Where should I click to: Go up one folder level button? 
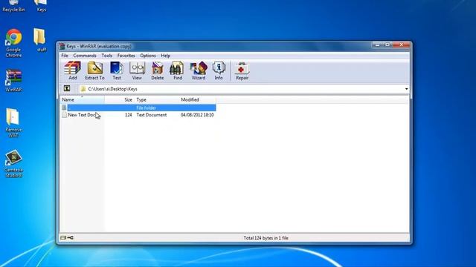pos(67,88)
